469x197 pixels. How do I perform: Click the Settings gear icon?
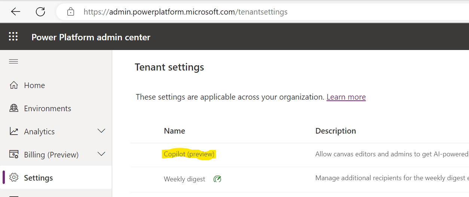14,178
